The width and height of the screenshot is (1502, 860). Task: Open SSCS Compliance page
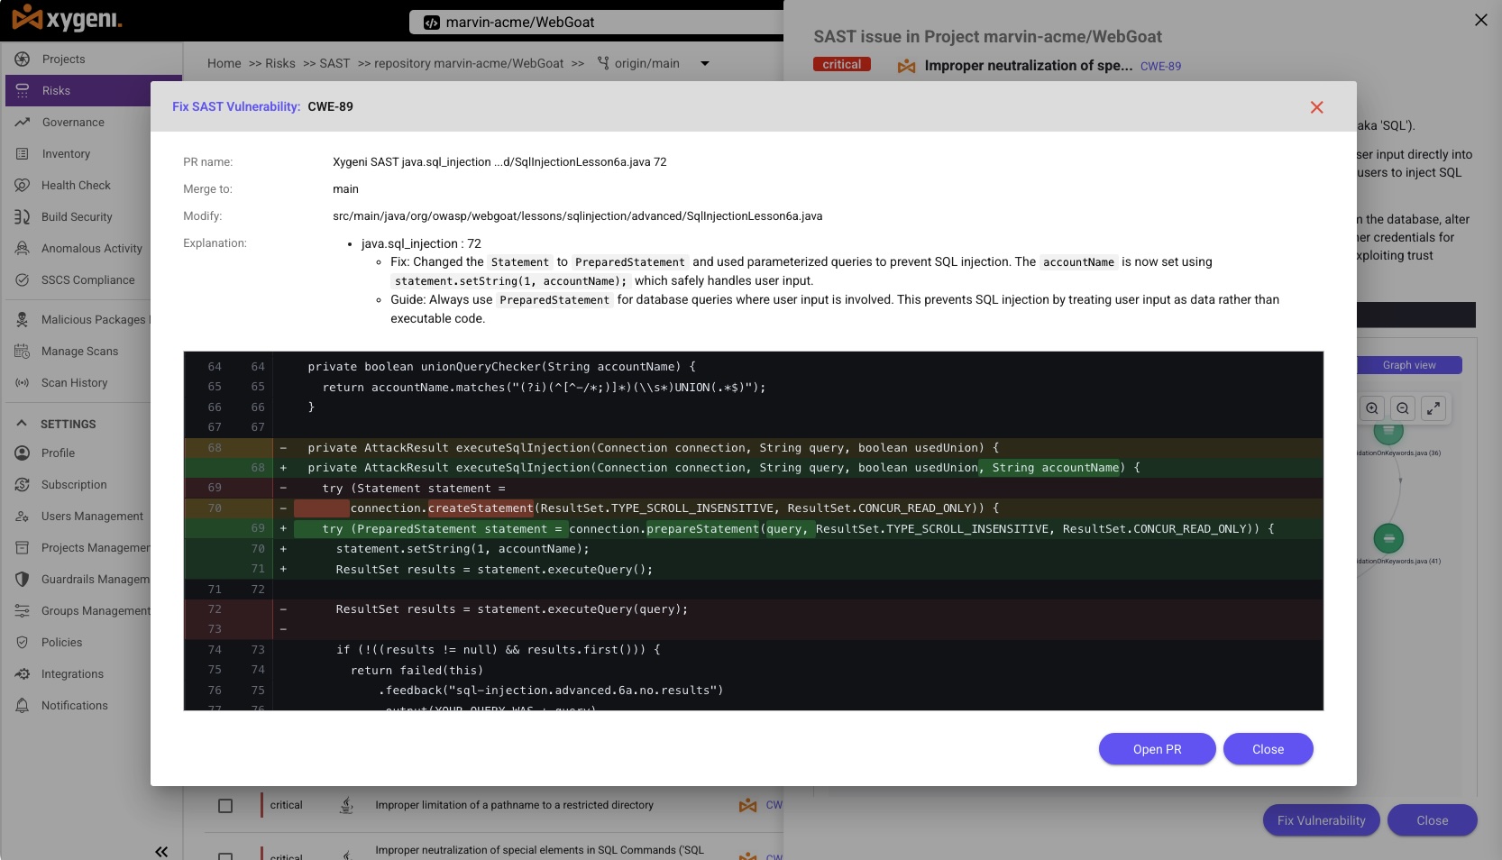[87, 280]
